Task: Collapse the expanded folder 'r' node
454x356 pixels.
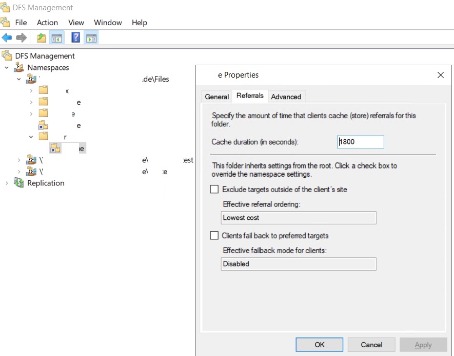Action: coord(31,137)
